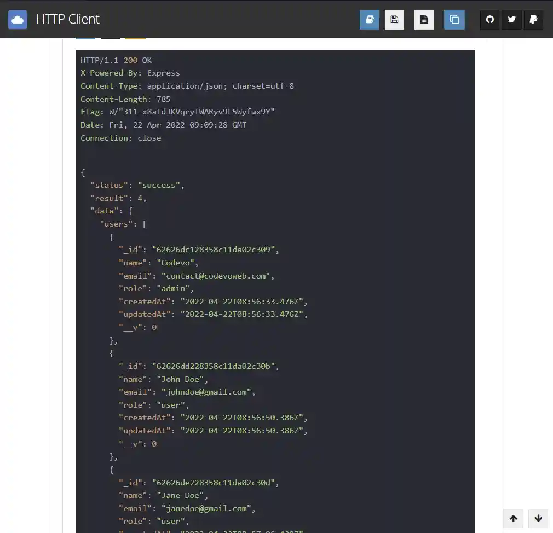Click the HTTP/1.1 200 OK status line
This screenshot has width=553, height=533.
tap(116, 60)
